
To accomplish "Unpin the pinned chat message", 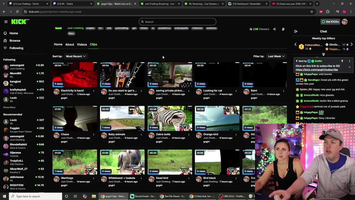I will coord(342,61).
